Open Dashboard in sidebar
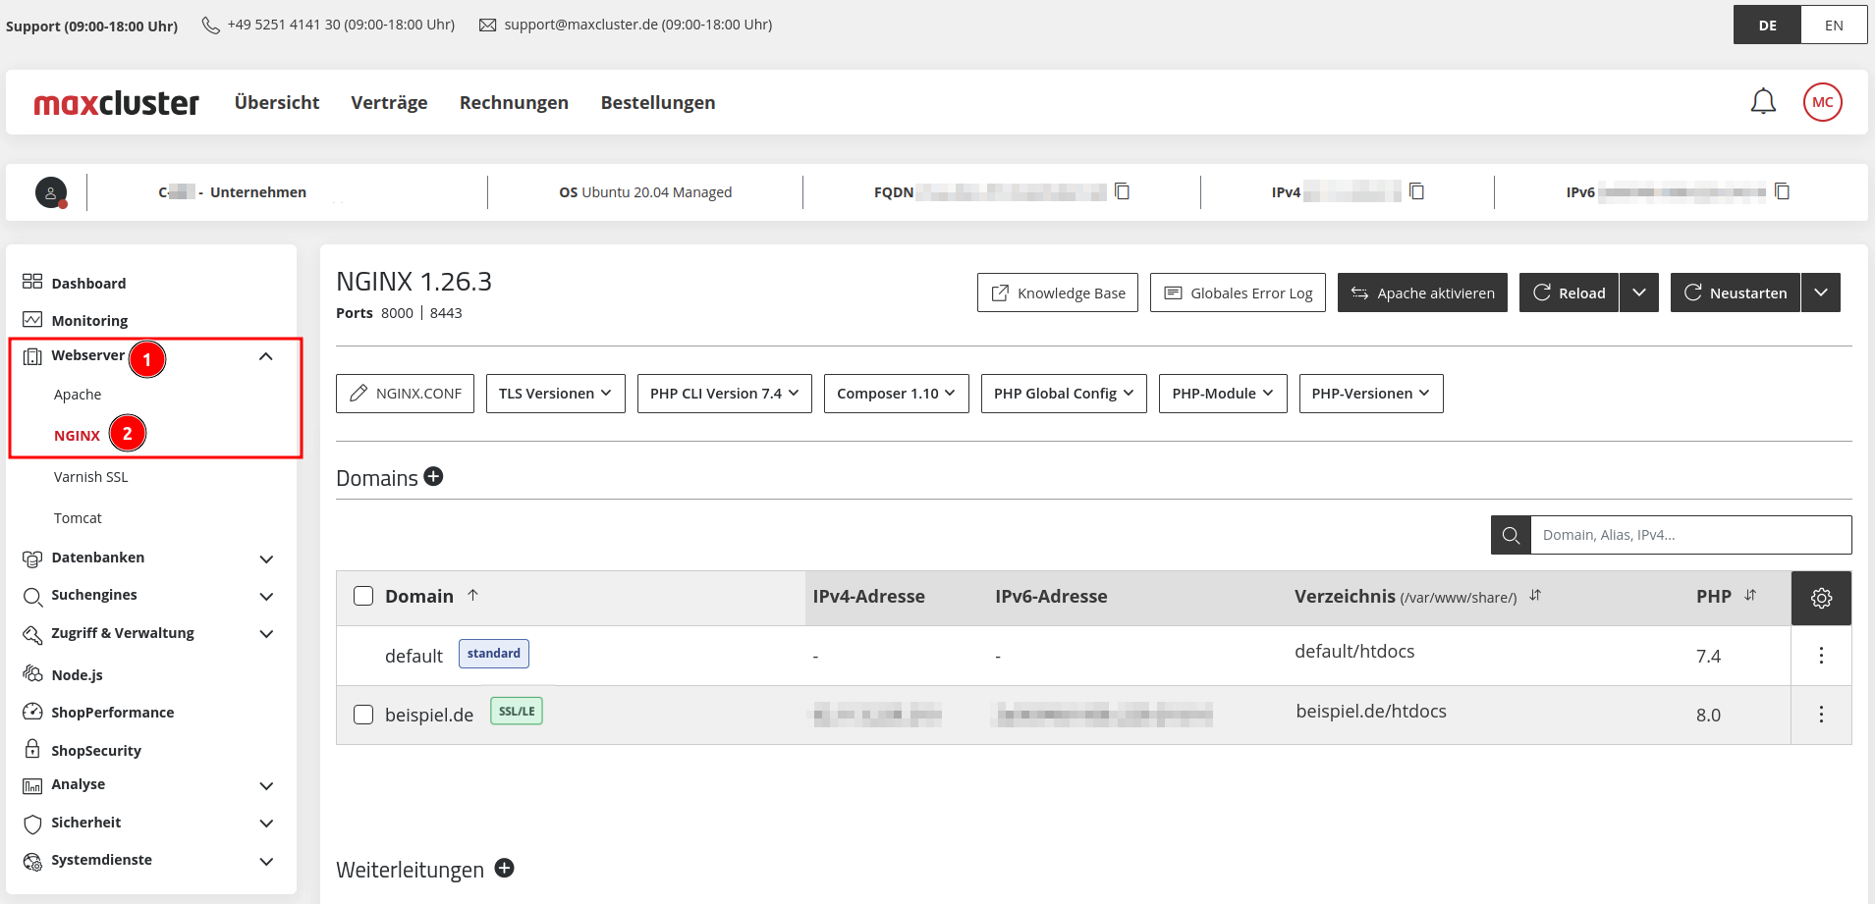1875x904 pixels. (x=88, y=283)
